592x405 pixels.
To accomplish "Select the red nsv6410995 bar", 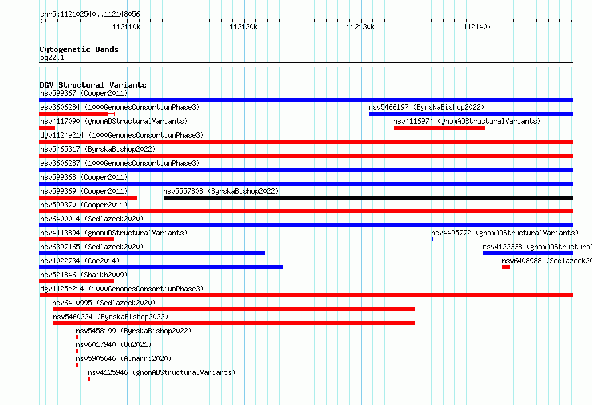I will pos(233,309).
